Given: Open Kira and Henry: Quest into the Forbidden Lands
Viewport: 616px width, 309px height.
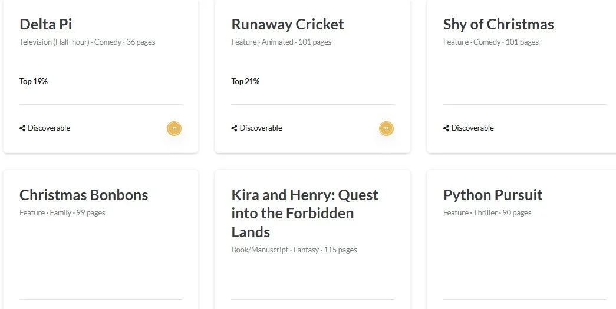Looking at the screenshot, I should pyautogui.click(x=305, y=213).
